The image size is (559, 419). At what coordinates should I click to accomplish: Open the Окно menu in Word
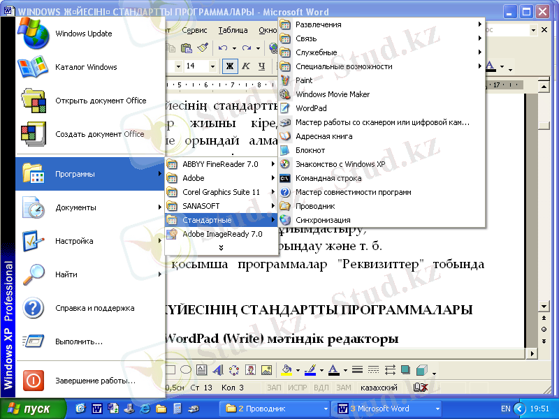268,30
